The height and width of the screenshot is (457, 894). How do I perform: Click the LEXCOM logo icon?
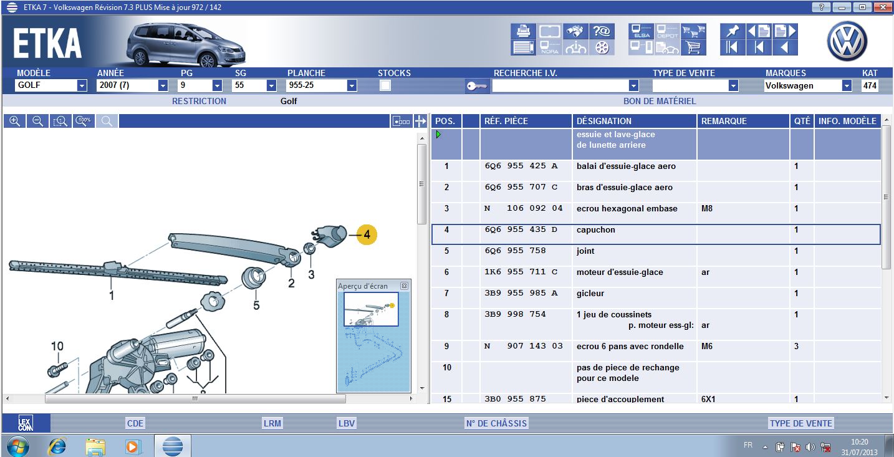click(26, 423)
